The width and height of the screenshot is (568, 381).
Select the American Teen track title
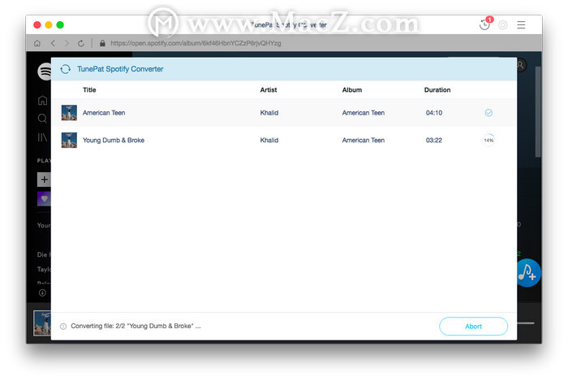click(104, 113)
